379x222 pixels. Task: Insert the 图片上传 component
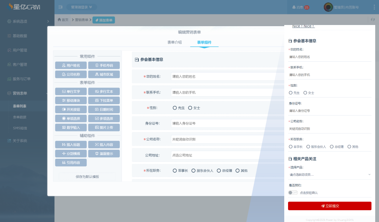(104, 127)
